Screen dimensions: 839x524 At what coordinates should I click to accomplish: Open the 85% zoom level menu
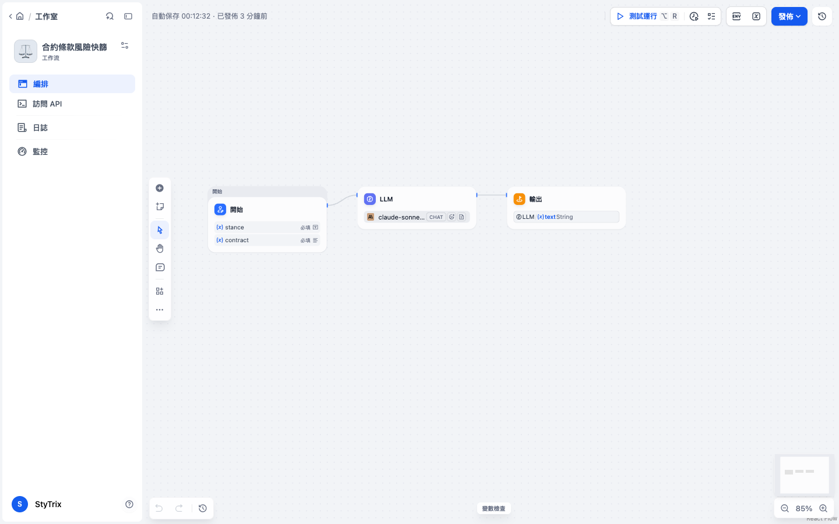tap(804, 508)
